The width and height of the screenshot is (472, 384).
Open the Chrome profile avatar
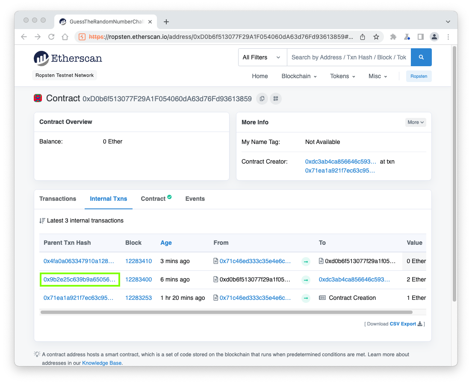click(434, 37)
